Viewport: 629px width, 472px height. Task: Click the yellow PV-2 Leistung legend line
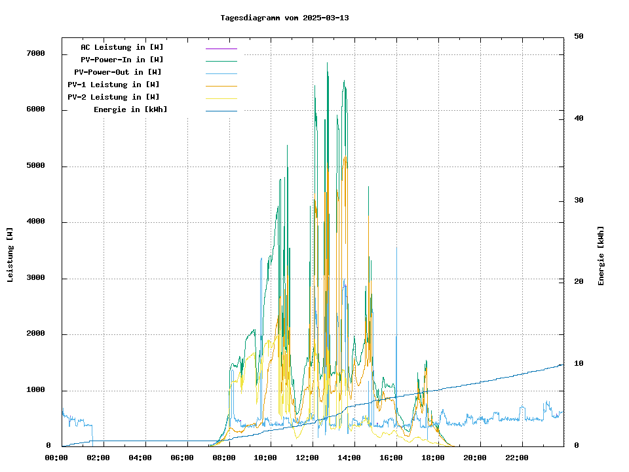221,98
